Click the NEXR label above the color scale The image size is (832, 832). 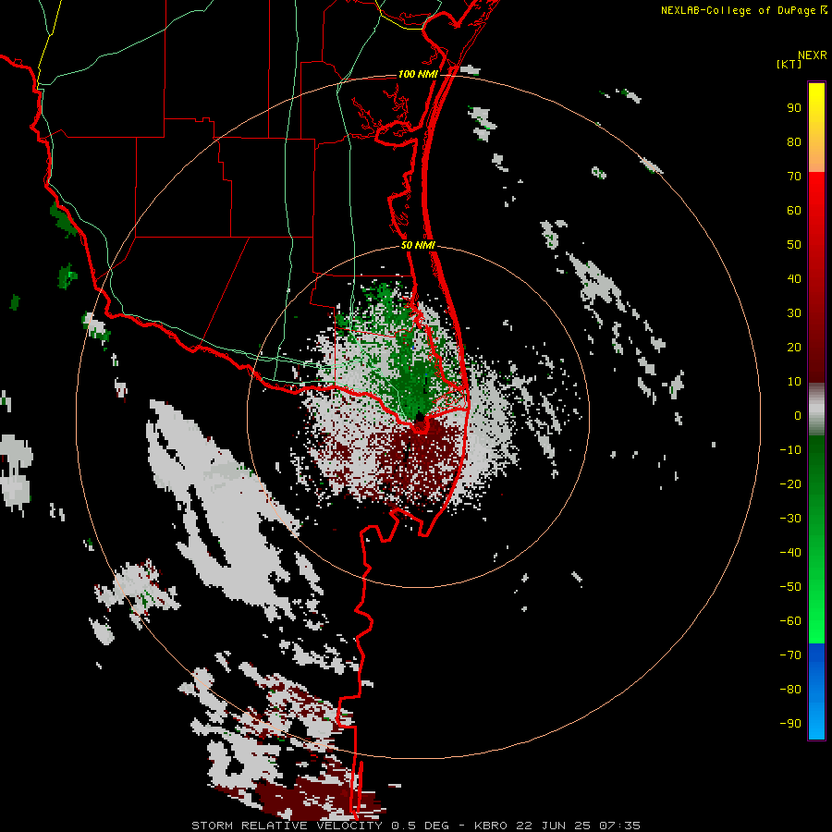pyautogui.click(x=813, y=55)
